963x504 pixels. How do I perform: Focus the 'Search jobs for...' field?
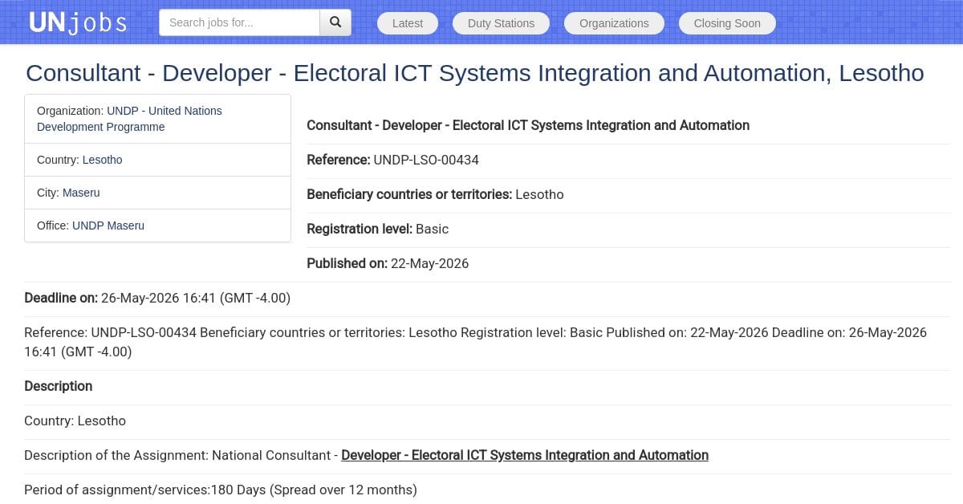pyautogui.click(x=239, y=22)
